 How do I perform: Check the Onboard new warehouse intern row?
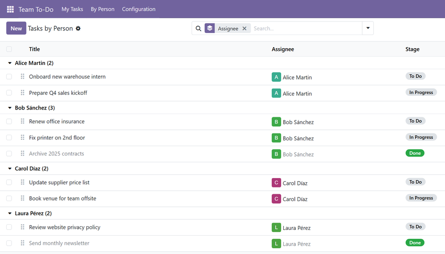(x=9, y=76)
